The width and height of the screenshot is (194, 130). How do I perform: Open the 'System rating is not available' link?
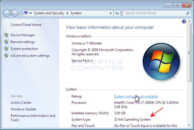coord(136,96)
